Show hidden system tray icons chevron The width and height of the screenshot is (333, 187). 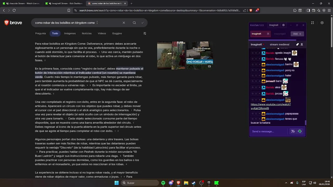coord(286,183)
